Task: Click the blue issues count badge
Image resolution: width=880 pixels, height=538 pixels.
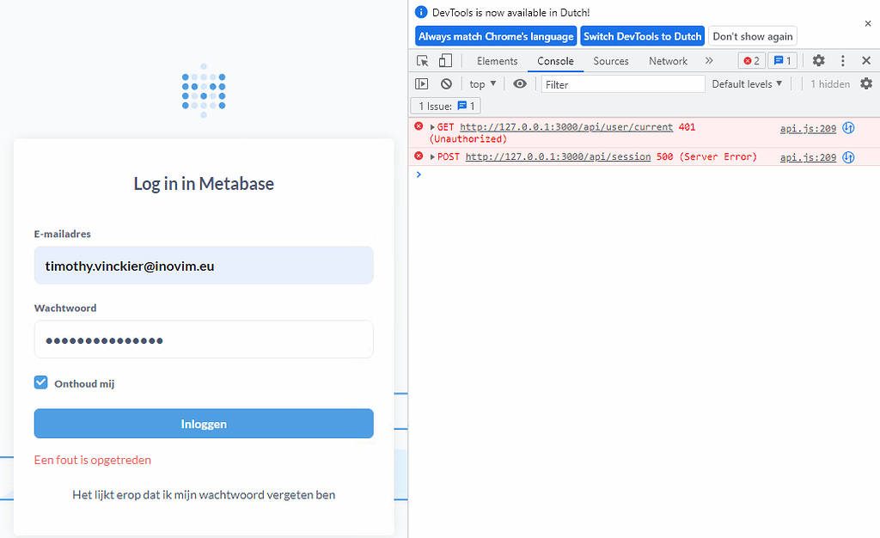Action: pos(782,60)
